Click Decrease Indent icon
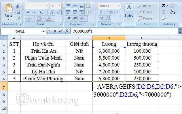This screenshot has height=114, width=182. [x=69, y=18]
